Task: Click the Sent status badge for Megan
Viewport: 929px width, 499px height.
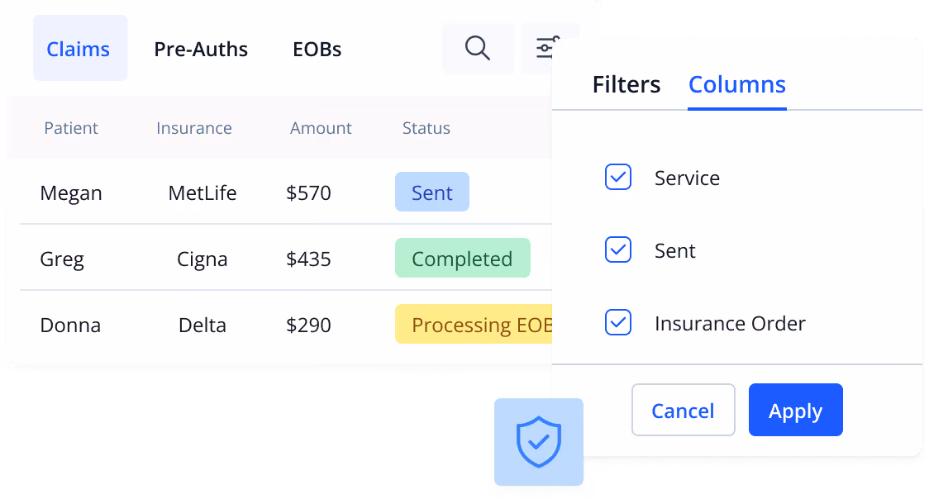Action: pyautogui.click(x=431, y=192)
